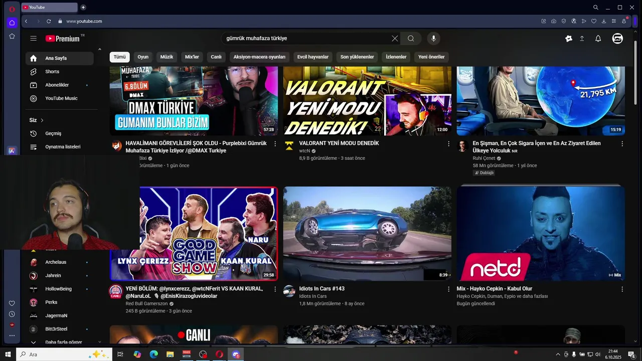Select the Yeni öneriler chip

[x=431, y=57]
